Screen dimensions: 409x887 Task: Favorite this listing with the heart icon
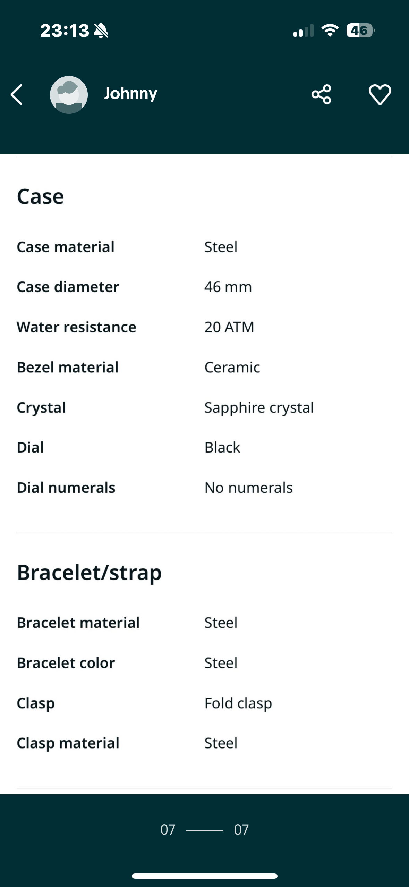click(x=380, y=94)
